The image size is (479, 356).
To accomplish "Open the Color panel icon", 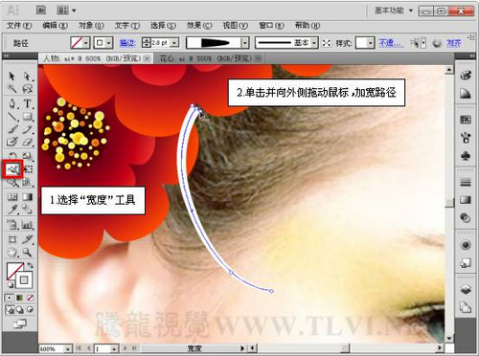I will pyautogui.click(x=466, y=76).
